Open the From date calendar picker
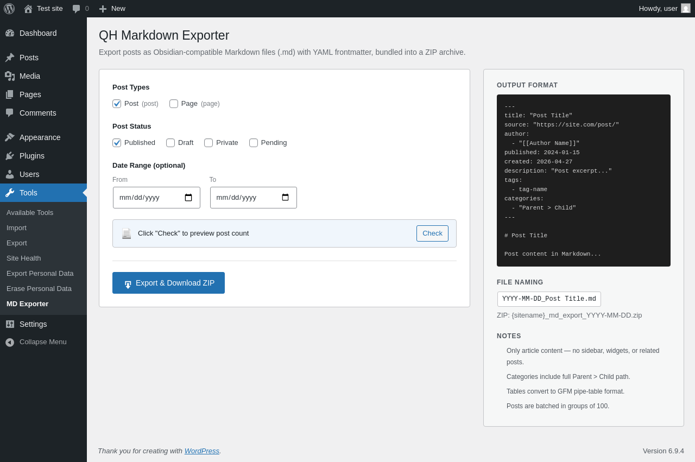The height and width of the screenshot is (462, 695). (188, 198)
